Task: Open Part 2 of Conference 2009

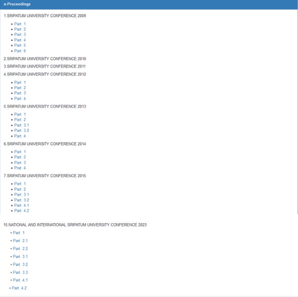Action: pos(20,29)
